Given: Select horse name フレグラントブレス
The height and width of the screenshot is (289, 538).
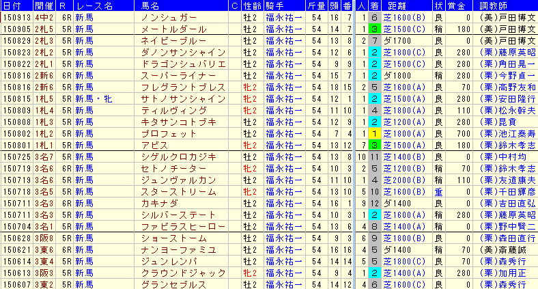Looking at the screenshot, I should click(183, 87).
